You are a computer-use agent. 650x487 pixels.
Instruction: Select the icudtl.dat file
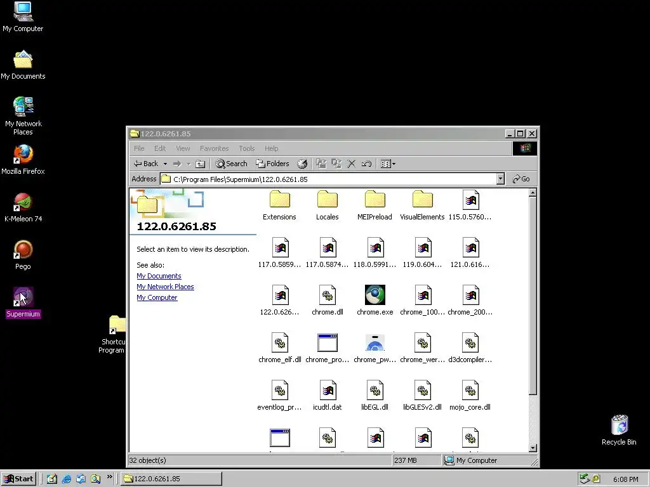pyautogui.click(x=327, y=396)
